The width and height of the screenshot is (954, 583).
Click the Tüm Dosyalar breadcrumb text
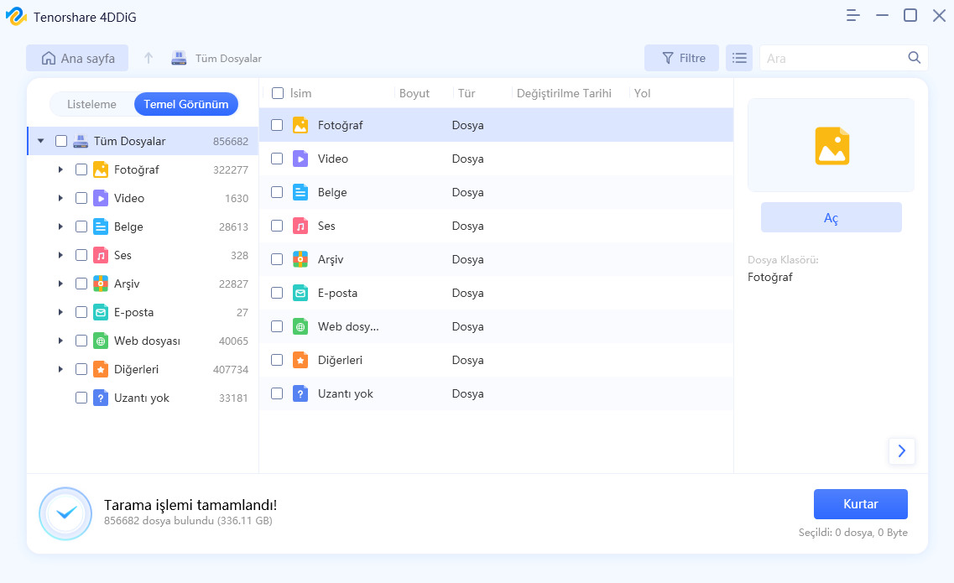click(x=228, y=59)
